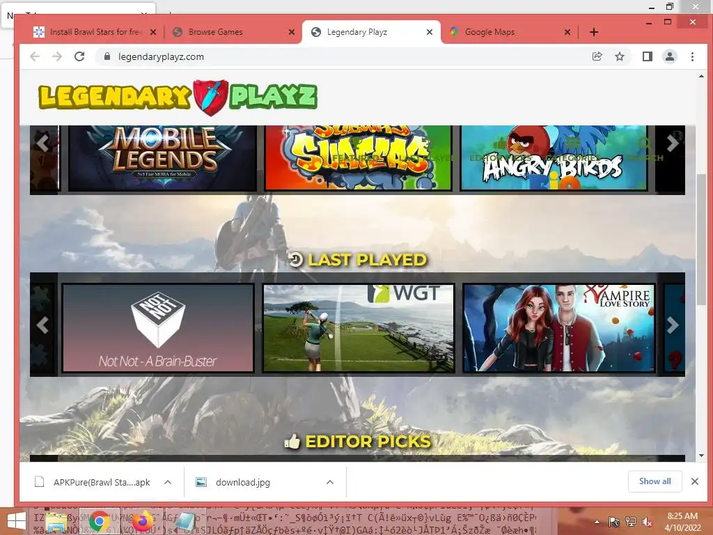Dismiss the downloads bar
This screenshot has height=535, width=713.
695,481
